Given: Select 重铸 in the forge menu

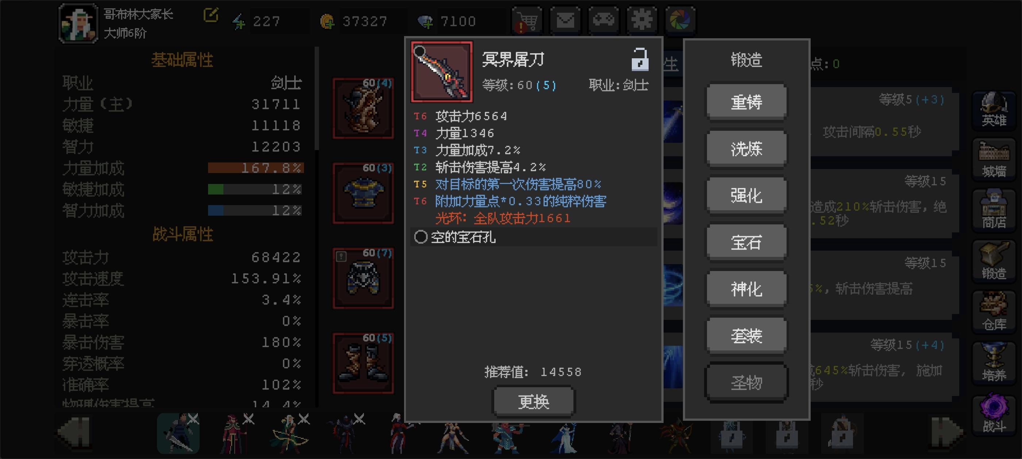Looking at the screenshot, I should [746, 102].
